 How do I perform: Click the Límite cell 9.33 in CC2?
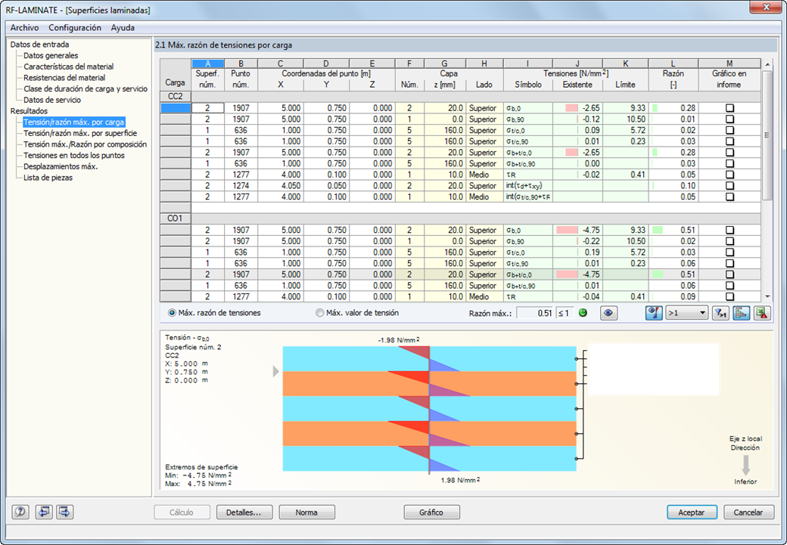click(625, 108)
